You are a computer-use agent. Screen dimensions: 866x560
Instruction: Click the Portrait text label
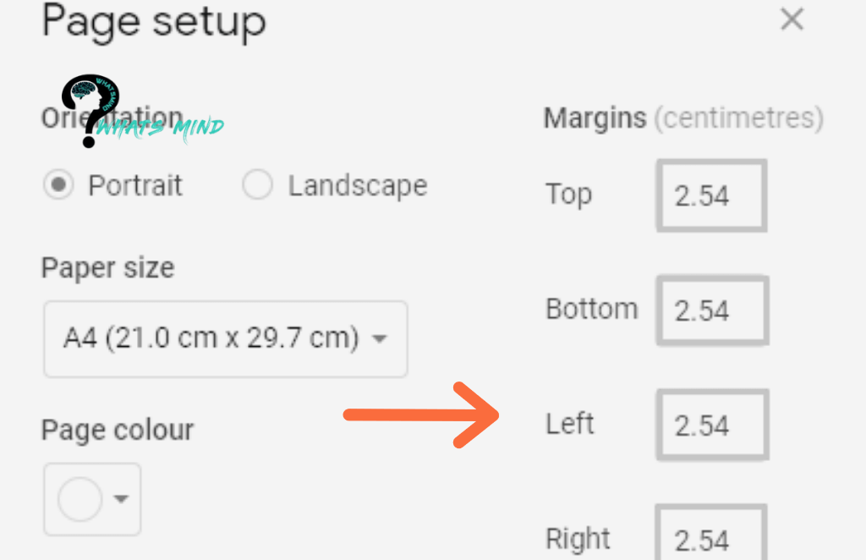pos(135,185)
